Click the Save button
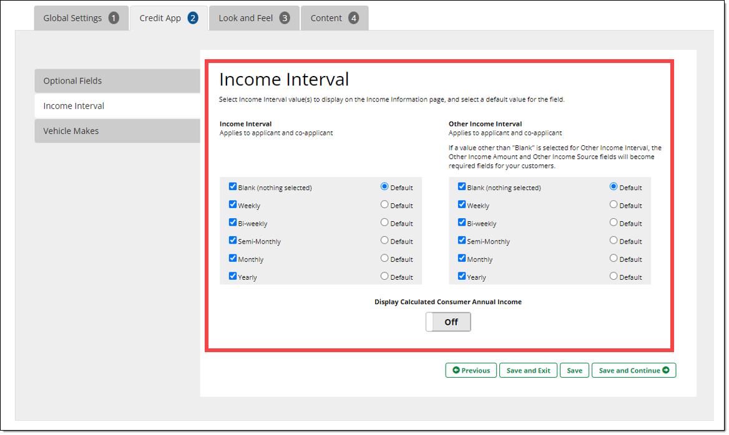Screen dimensions: 729x435 tap(574, 370)
